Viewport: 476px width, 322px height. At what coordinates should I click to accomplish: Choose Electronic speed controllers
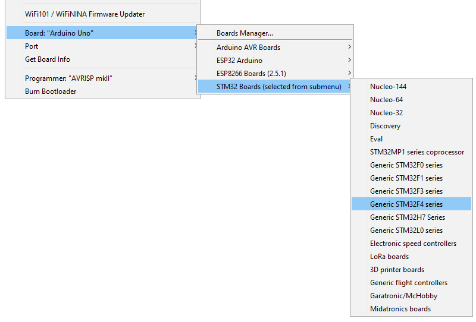click(411, 243)
